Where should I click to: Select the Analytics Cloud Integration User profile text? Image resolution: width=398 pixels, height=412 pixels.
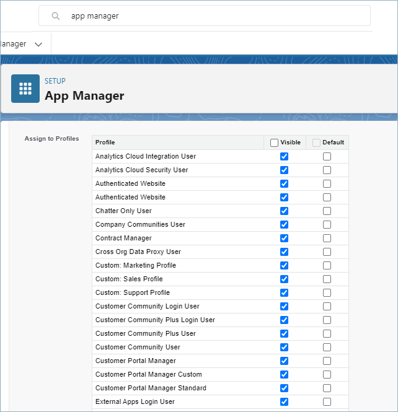pos(146,156)
